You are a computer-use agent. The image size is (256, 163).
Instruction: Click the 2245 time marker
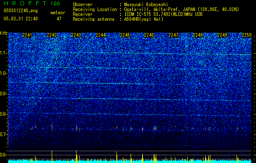pos(125,35)
